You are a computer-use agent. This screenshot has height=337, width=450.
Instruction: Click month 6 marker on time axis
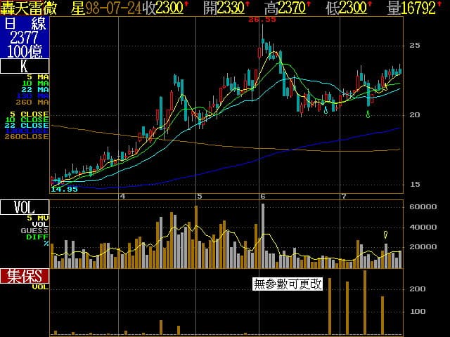262,196
